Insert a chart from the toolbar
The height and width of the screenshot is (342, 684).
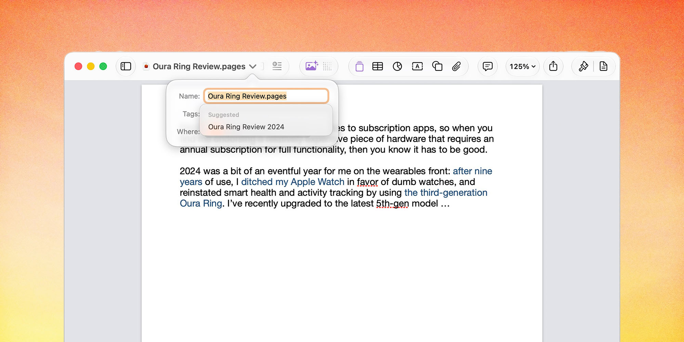coord(397,66)
